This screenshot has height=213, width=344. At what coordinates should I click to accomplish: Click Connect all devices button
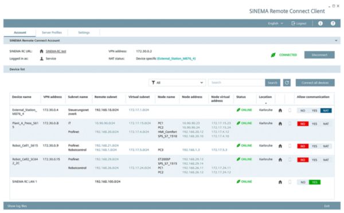[x=315, y=82]
